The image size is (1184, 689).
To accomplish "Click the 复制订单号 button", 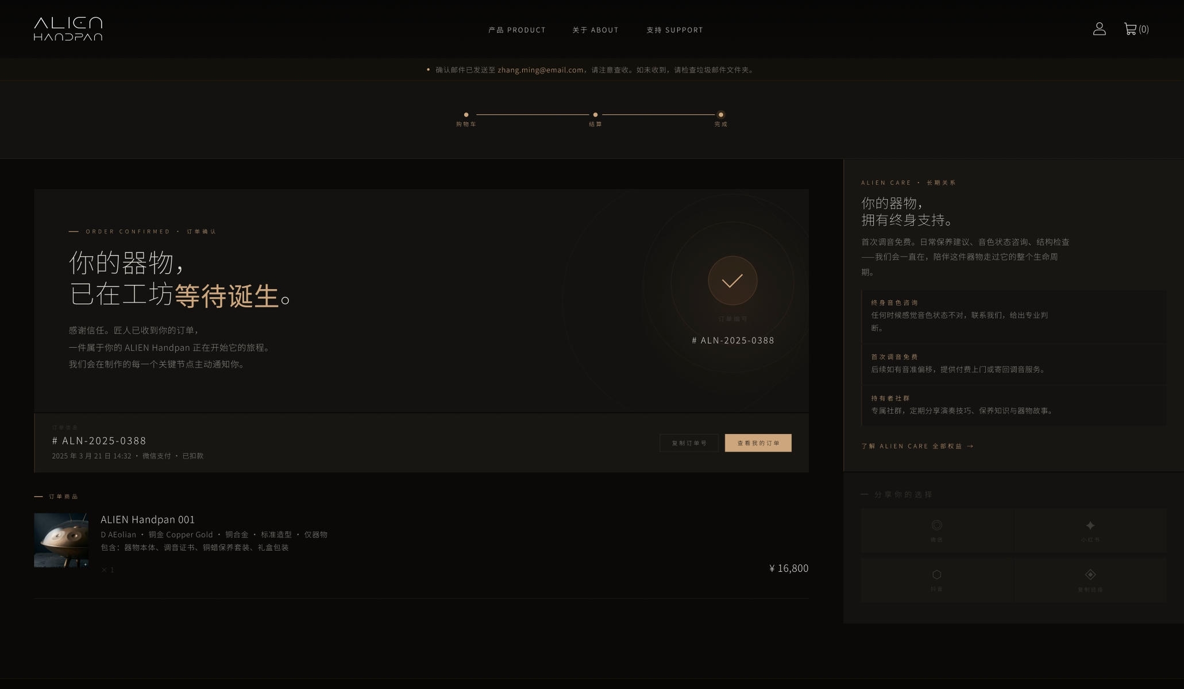I will [x=689, y=443].
